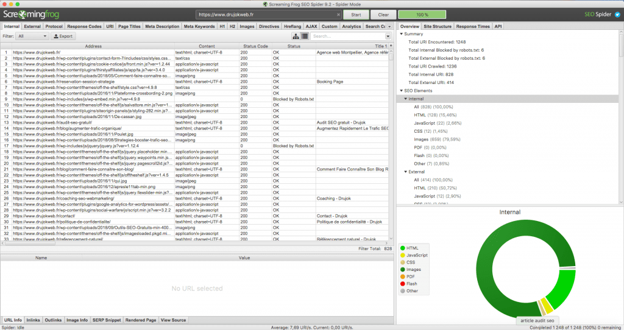Switch to tree view icon

click(296, 36)
